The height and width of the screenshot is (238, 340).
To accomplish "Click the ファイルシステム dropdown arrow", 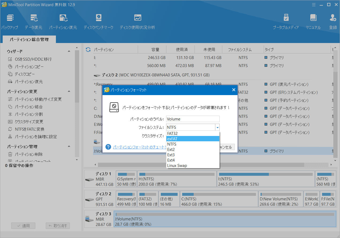I will [x=217, y=127].
